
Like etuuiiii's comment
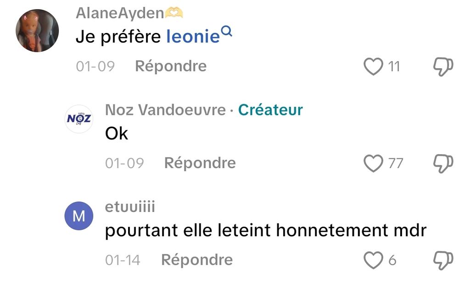pos(373,261)
